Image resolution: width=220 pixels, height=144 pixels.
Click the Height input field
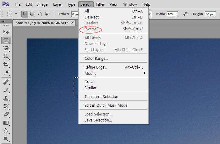210,14
